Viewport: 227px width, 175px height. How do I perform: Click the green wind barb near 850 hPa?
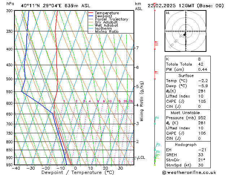(x=157, y=147)
